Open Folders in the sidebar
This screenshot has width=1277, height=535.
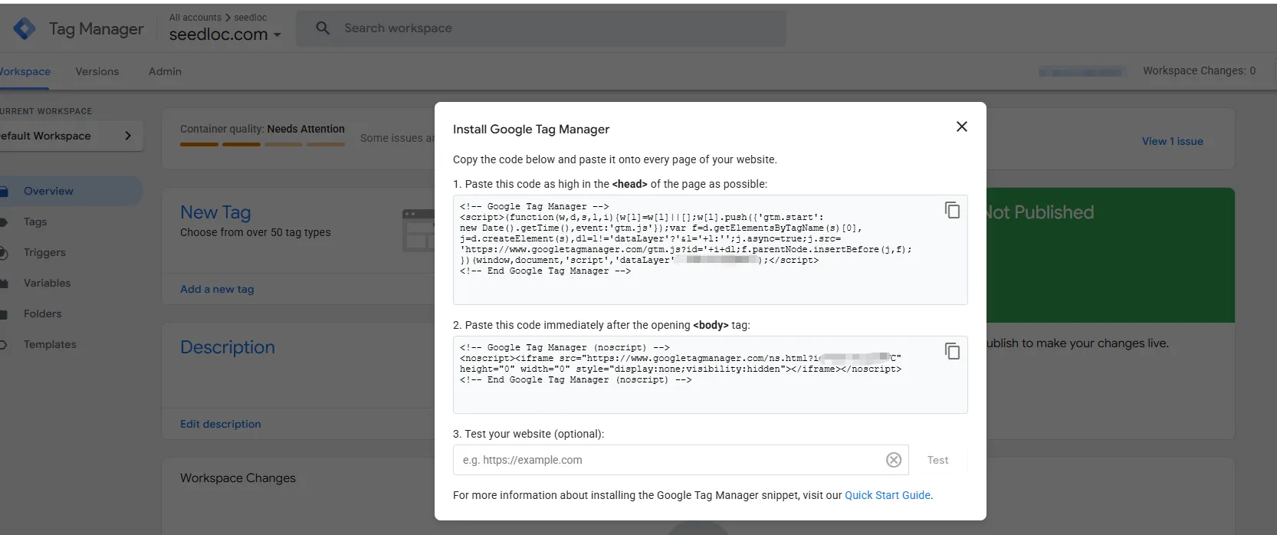point(42,313)
